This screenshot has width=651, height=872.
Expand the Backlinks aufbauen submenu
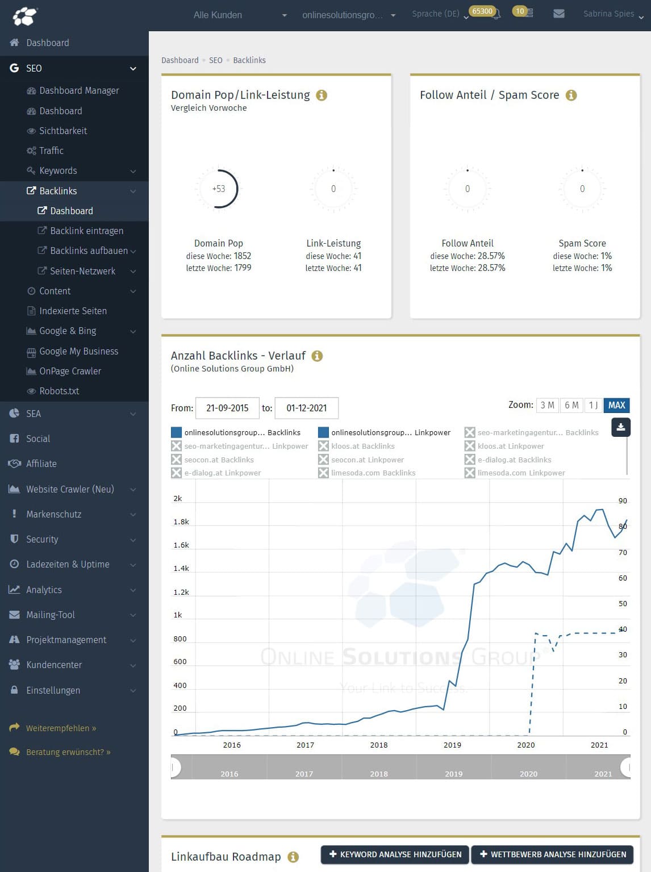point(133,251)
